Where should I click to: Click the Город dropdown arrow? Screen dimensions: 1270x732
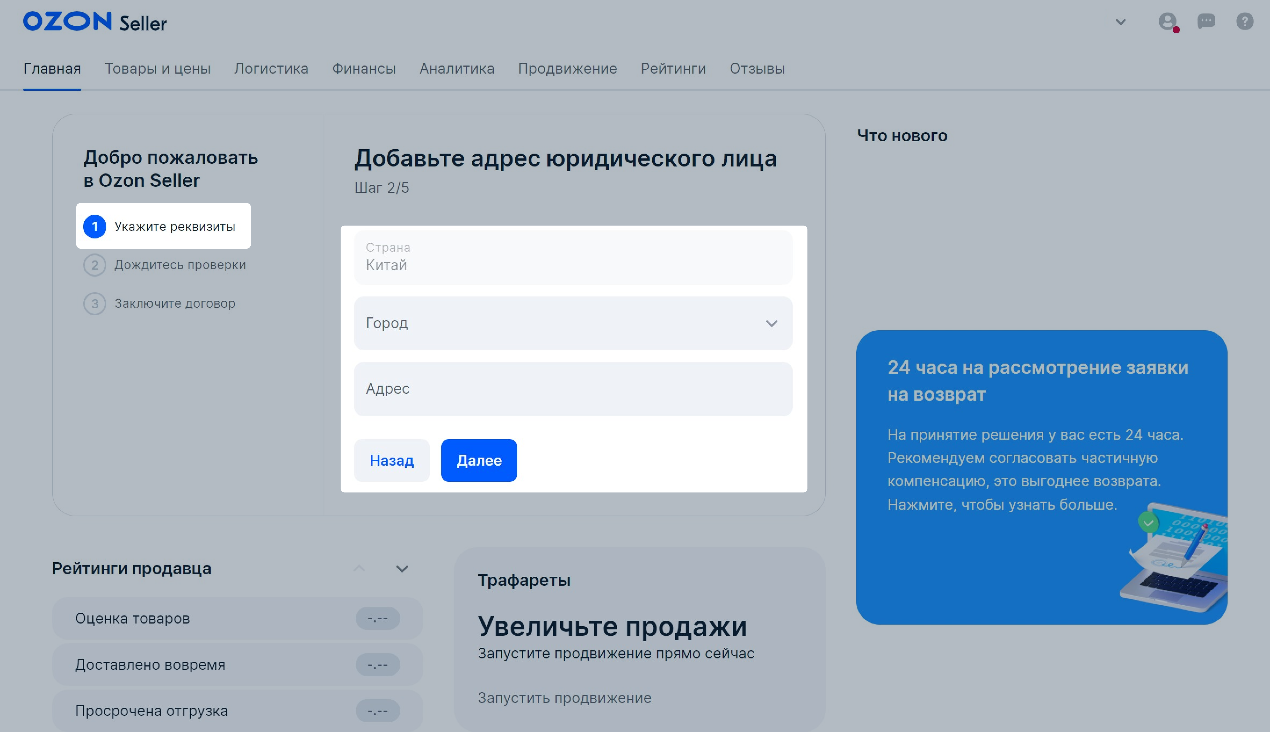pyautogui.click(x=772, y=323)
